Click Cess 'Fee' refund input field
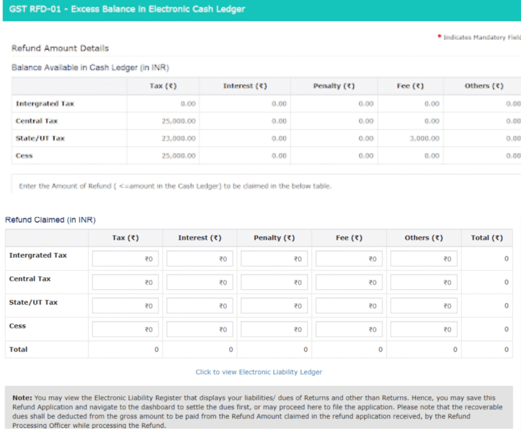521x439 pixels. coord(349,330)
